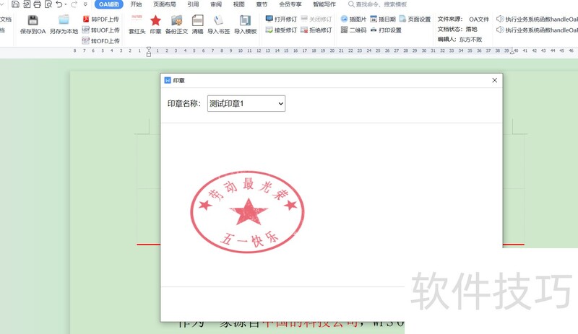The height and width of the screenshot is (334, 578).
Task: Click the ruler's first-line indent marker
Action: (x=149, y=48)
